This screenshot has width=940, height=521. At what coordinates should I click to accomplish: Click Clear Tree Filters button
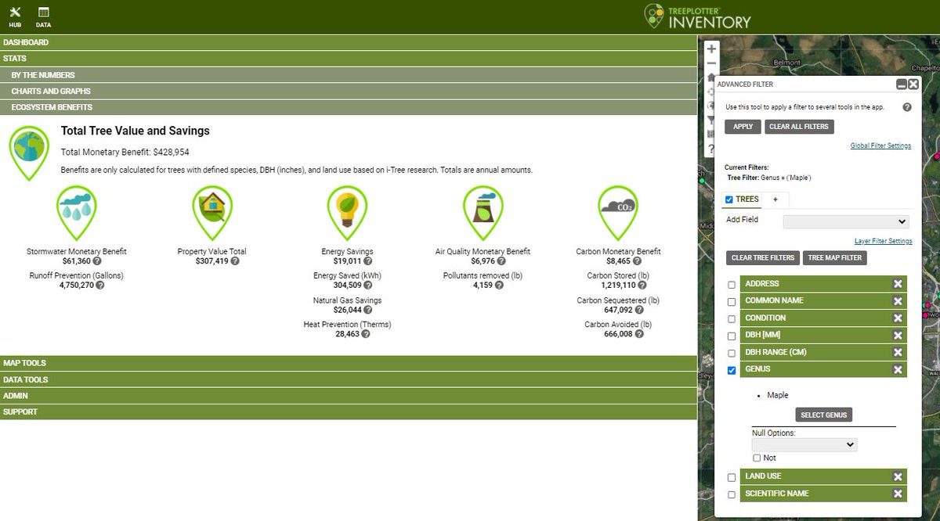tap(762, 258)
